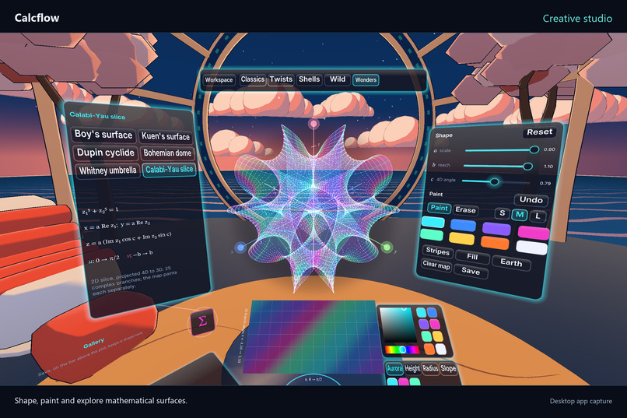627x418 pixels.
Task: Choose the Dupin cyclide surface
Action: (x=106, y=153)
